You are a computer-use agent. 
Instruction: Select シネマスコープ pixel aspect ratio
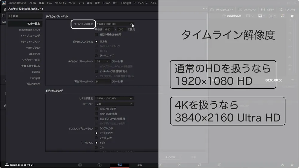(x=96, y=56)
